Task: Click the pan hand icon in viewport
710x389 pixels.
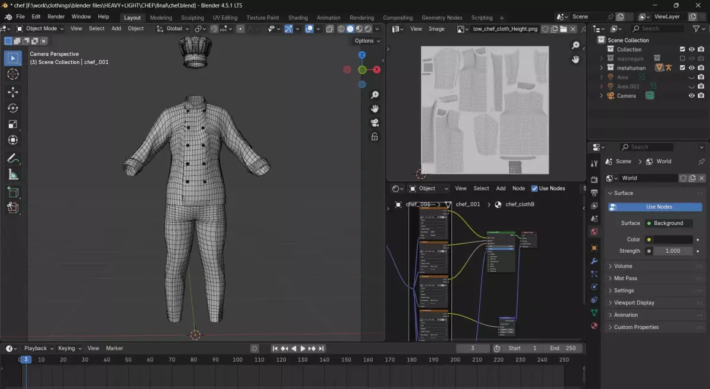Action: pos(375,108)
